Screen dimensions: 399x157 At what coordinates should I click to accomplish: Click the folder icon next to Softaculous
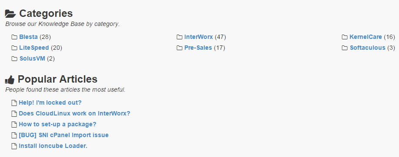pos(345,48)
